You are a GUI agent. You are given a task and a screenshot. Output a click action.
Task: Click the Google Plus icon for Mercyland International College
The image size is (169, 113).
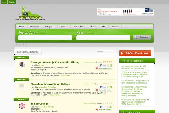coord(104,87)
